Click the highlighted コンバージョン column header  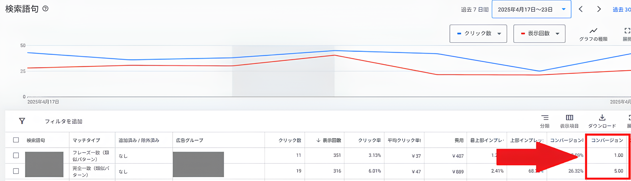607,140
